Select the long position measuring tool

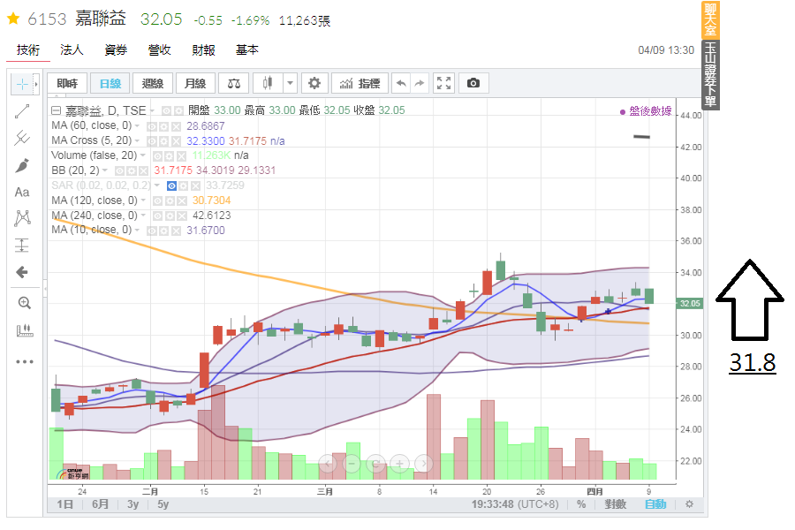22,246
